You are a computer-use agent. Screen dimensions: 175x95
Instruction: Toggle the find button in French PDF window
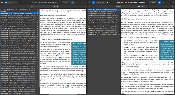point(72,2)
